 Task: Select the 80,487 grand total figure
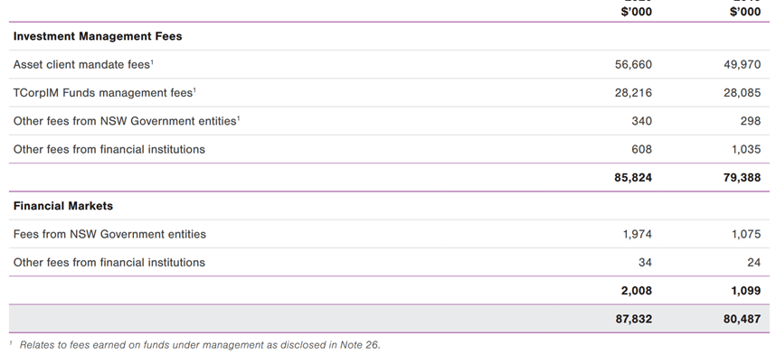tap(741, 319)
